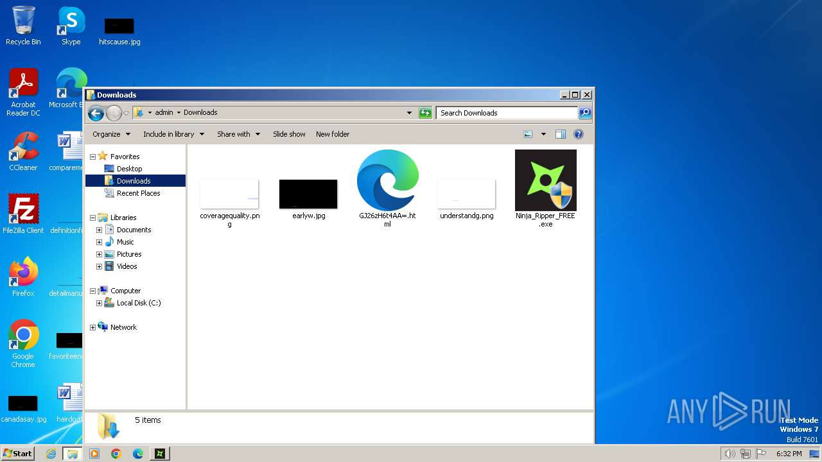Expand the Network tree node
Screen dimensions: 822x462
tap(92, 327)
